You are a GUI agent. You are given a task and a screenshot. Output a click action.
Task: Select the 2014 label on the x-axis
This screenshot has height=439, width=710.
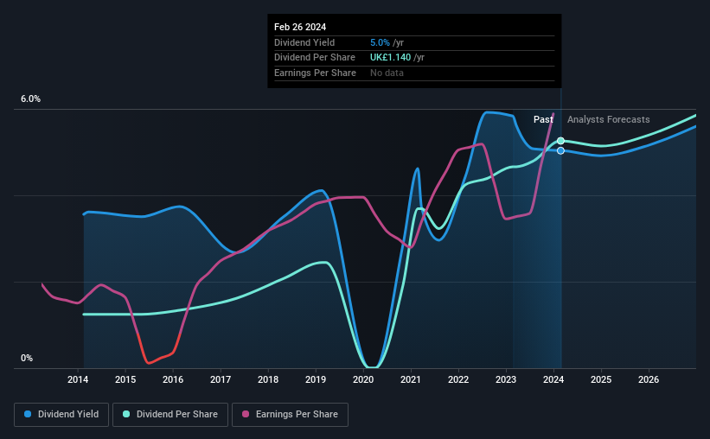coord(78,379)
